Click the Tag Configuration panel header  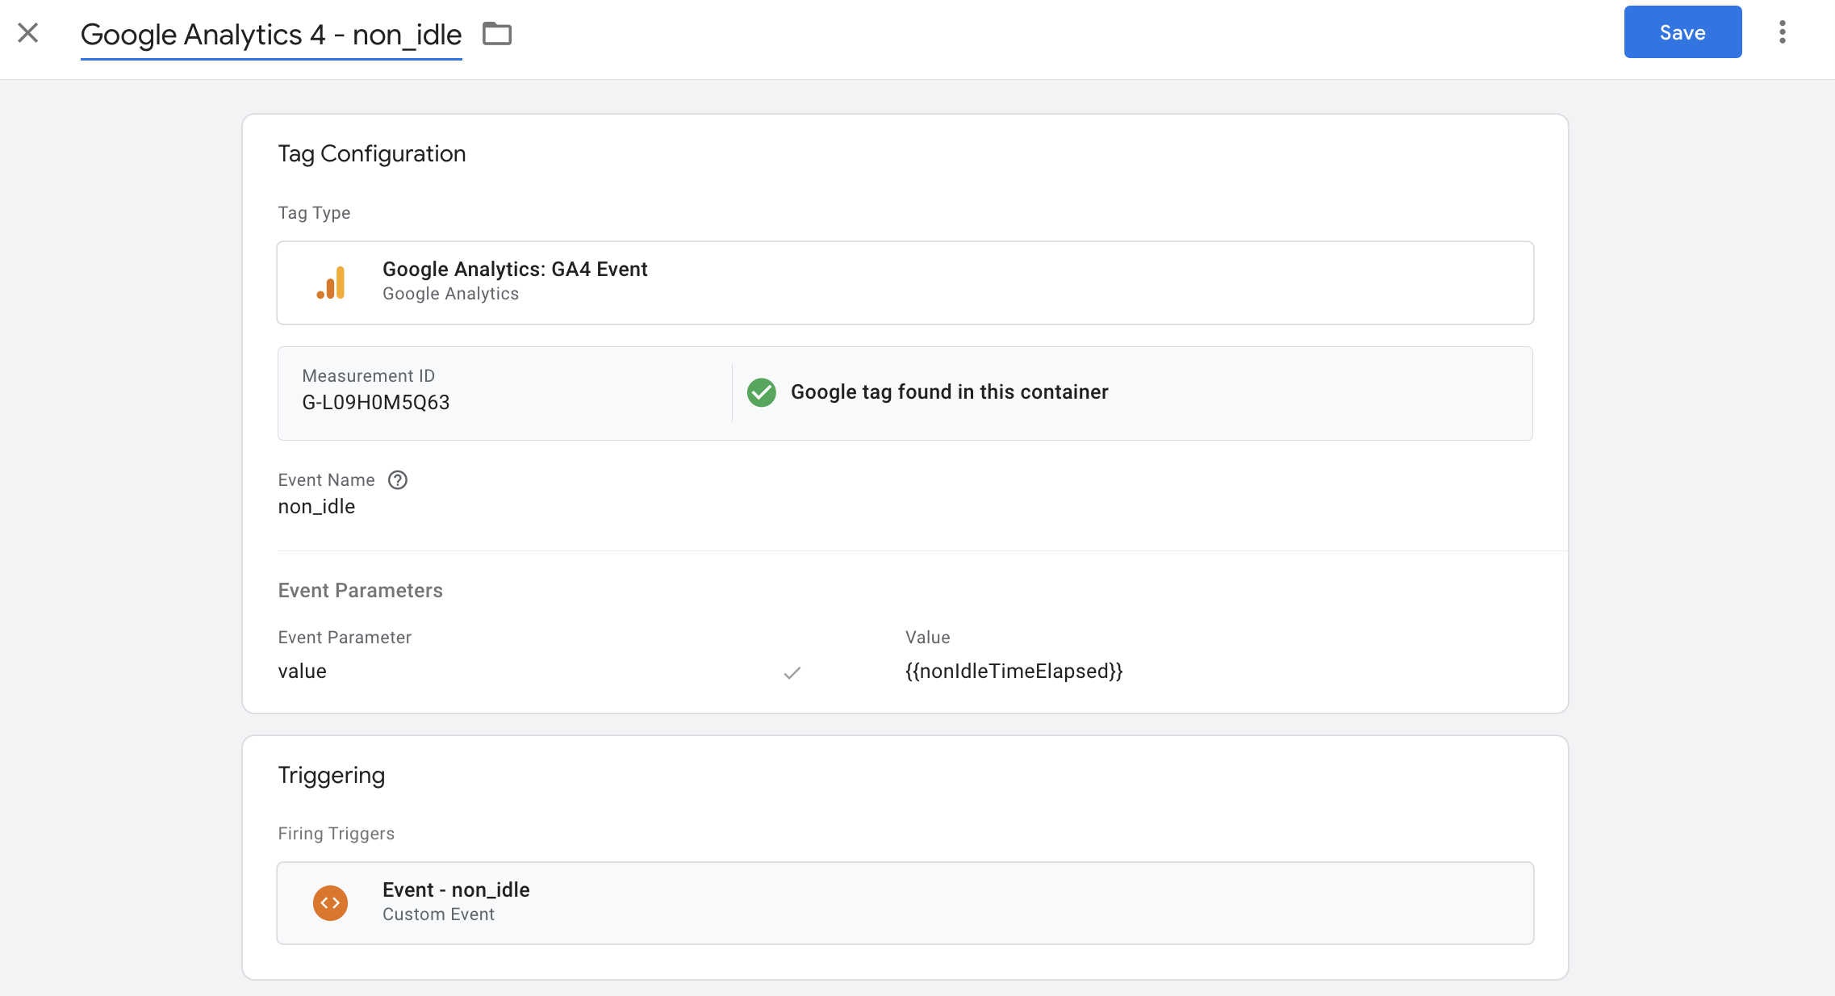[x=372, y=153]
